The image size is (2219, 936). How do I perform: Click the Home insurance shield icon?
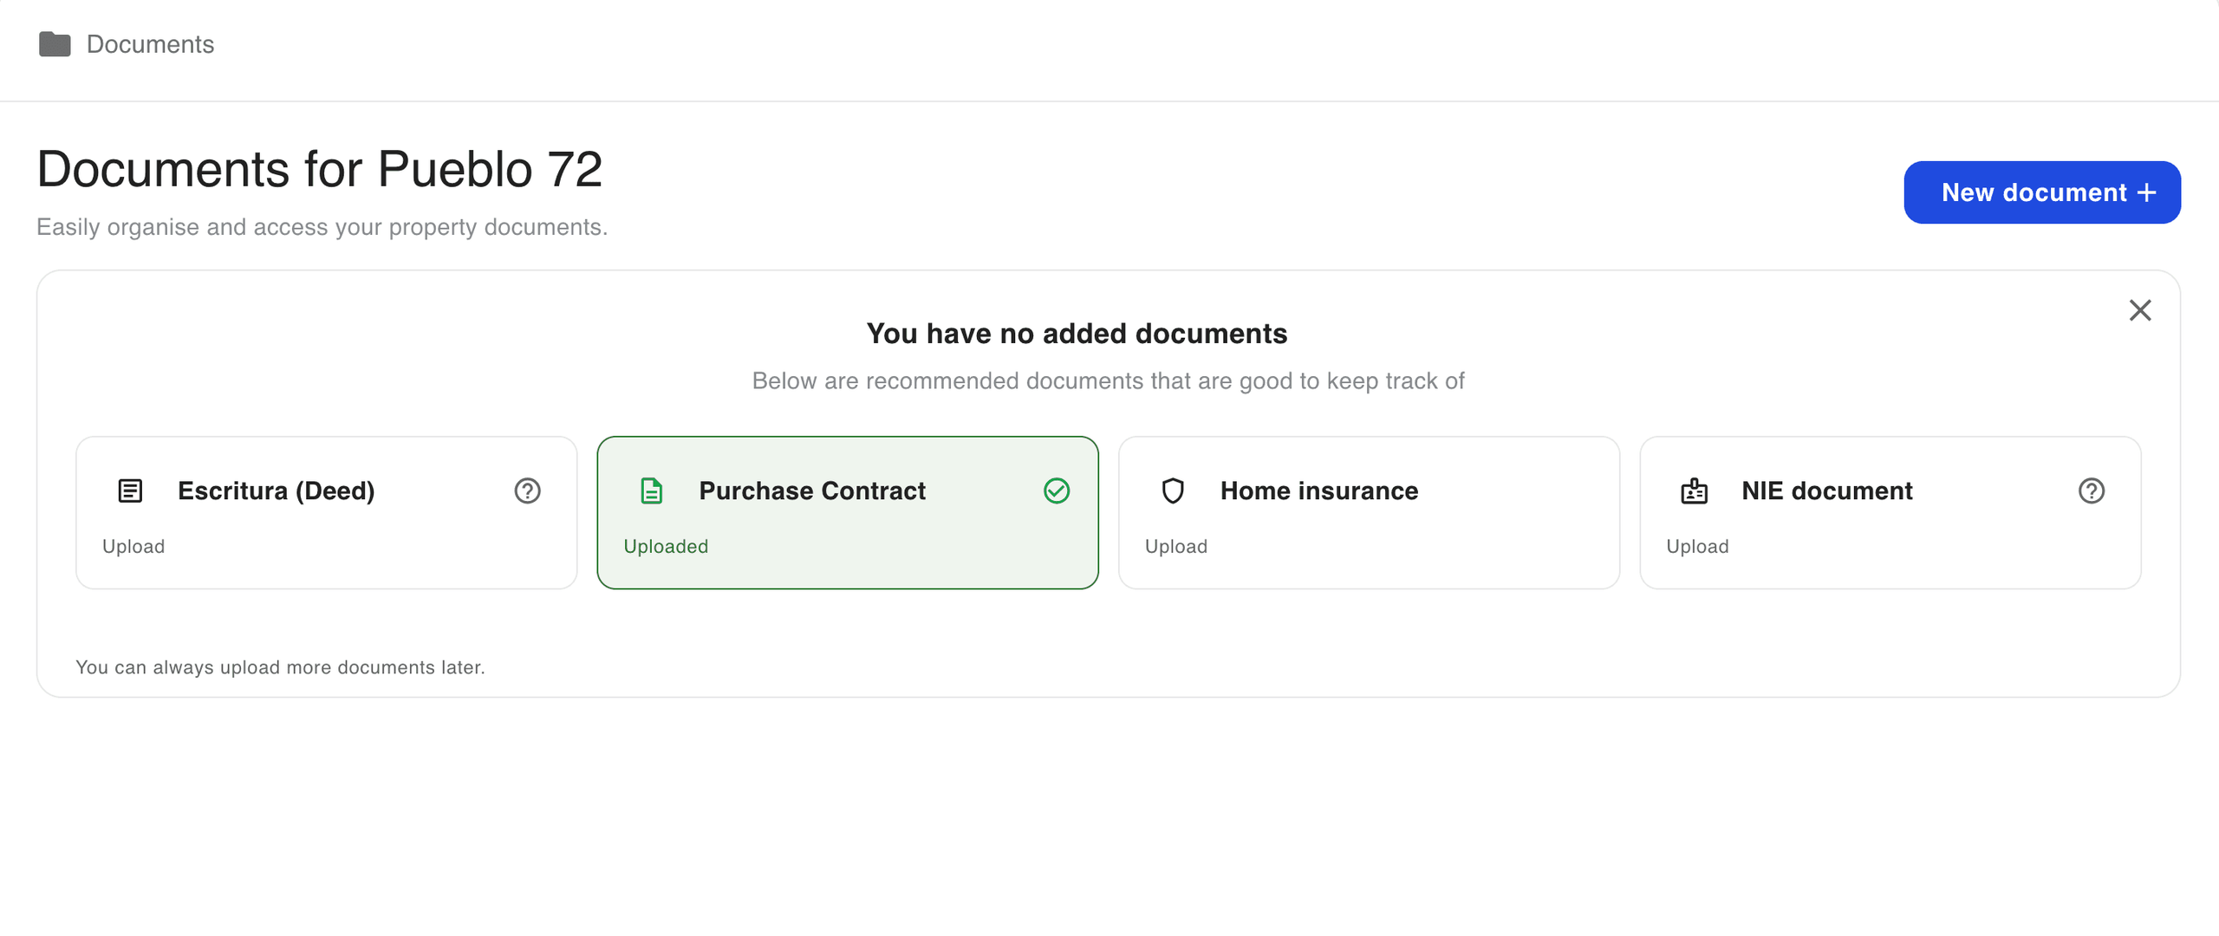pos(1173,491)
